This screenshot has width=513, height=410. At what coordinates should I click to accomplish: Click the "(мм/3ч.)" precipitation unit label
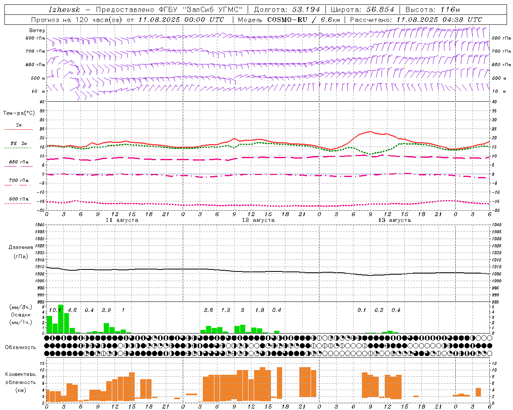[x=21, y=307]
